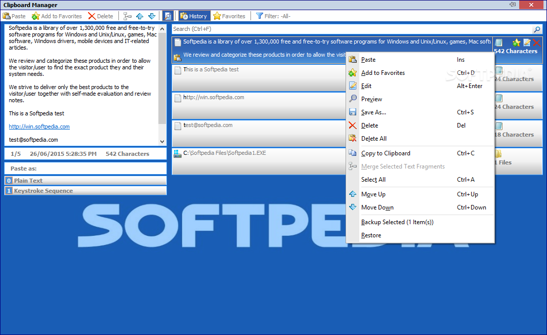Click the notepad icon above 18 Characters
This screenshot has height=335, width=547.
[x=499, y=125]
